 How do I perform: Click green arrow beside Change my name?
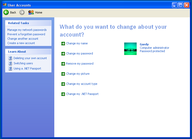click(x=63, y=44)
